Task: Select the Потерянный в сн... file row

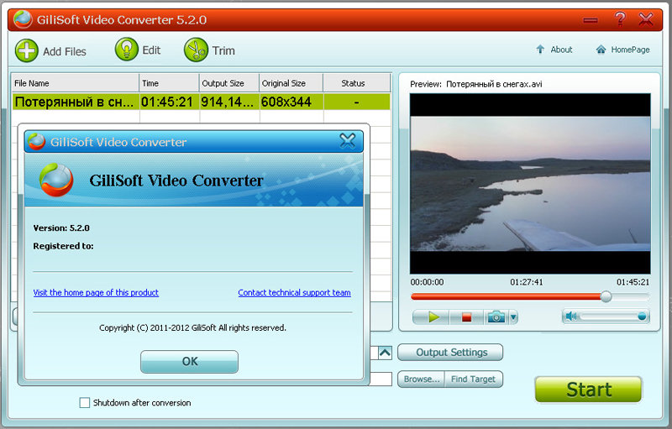Action: click(201, 102)
